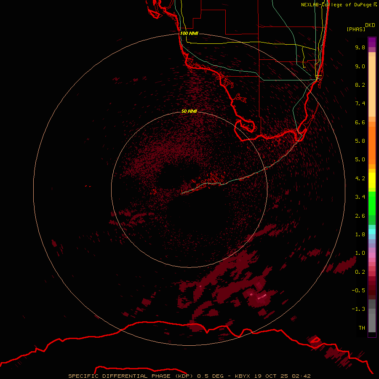Click the 3.4 legend value
Viewport: 379px width, 379px height.
click(x=360, y=197)
